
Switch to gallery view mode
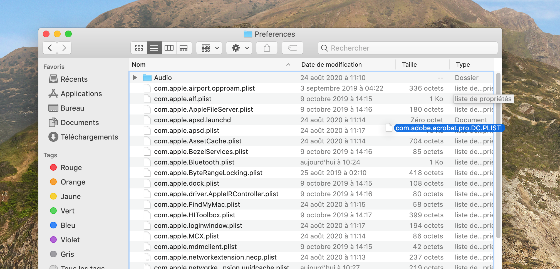tap(184, 48)
